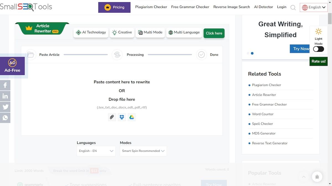This screenshot has width=332, height=186.
Task: Select the Multi Mode feature chip
Action: coord(150,33)
